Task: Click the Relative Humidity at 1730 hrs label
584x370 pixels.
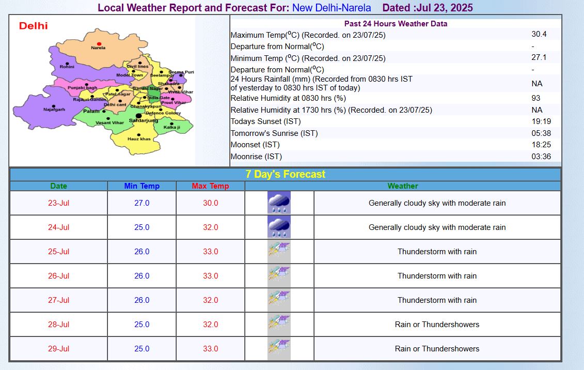Action: coord(331,110)
